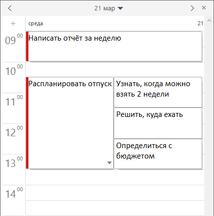Click the day number 21 in header
214x216 pixels.
[200, 23]
